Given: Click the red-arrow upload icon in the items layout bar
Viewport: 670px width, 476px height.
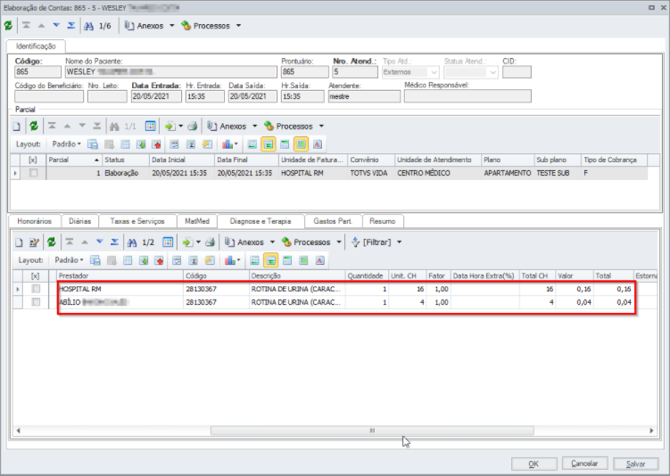Looking at the screenshot, I should pos(160,260).
